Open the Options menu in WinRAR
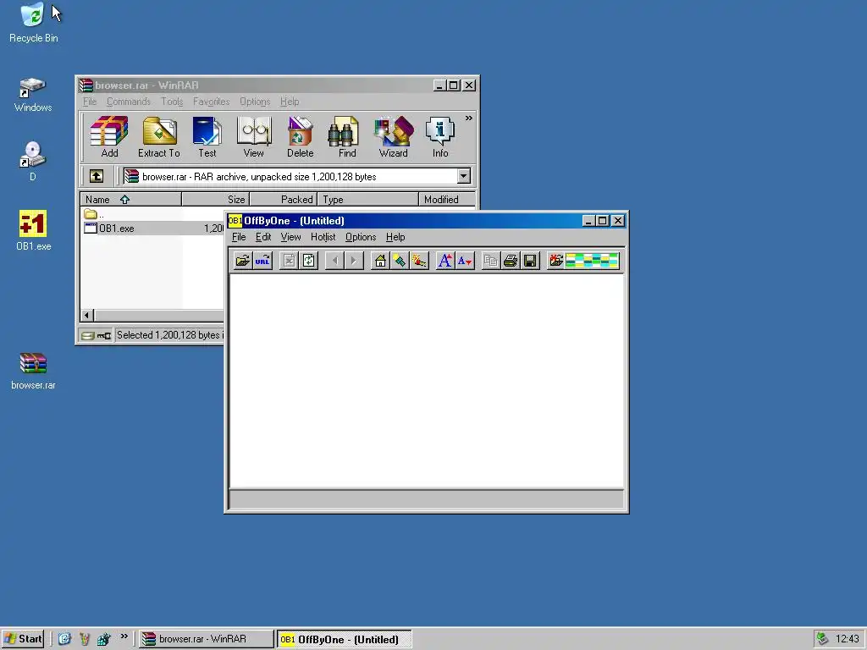The image size is (867, 650). pos(255,102)
